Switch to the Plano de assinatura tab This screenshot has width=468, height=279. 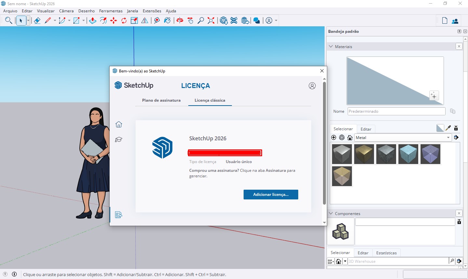coord(161,100)
